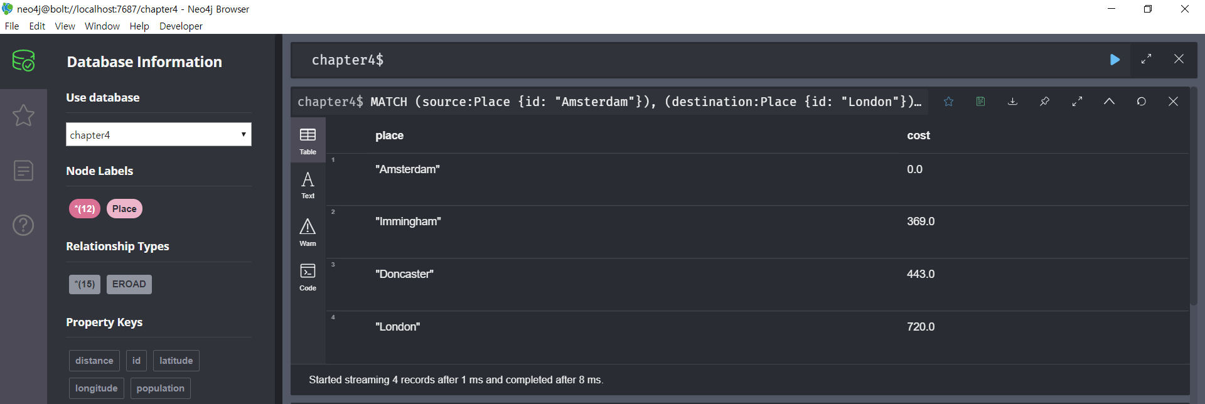The width and height of the screenshot is (1205, 404).
Task: Expand the query editor to fullscreen
Action: [1146, 59]
